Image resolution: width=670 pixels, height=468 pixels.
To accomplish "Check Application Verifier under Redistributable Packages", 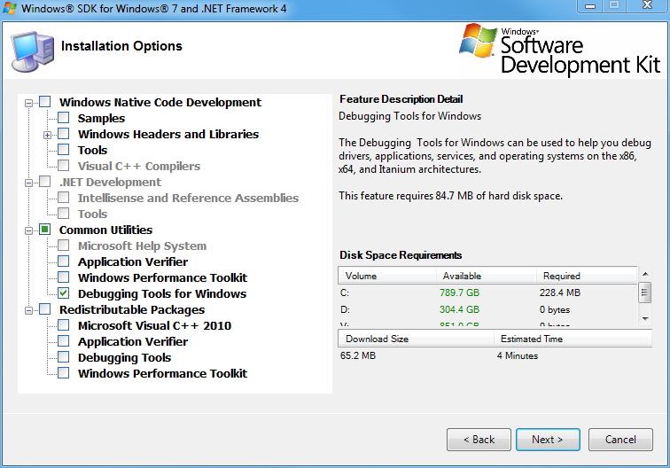I will click(x=63, y=341).
